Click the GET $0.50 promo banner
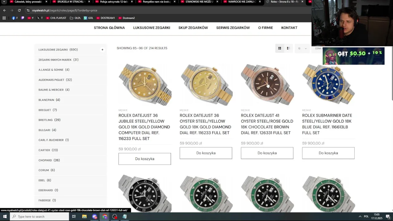 tap(353, 56)
